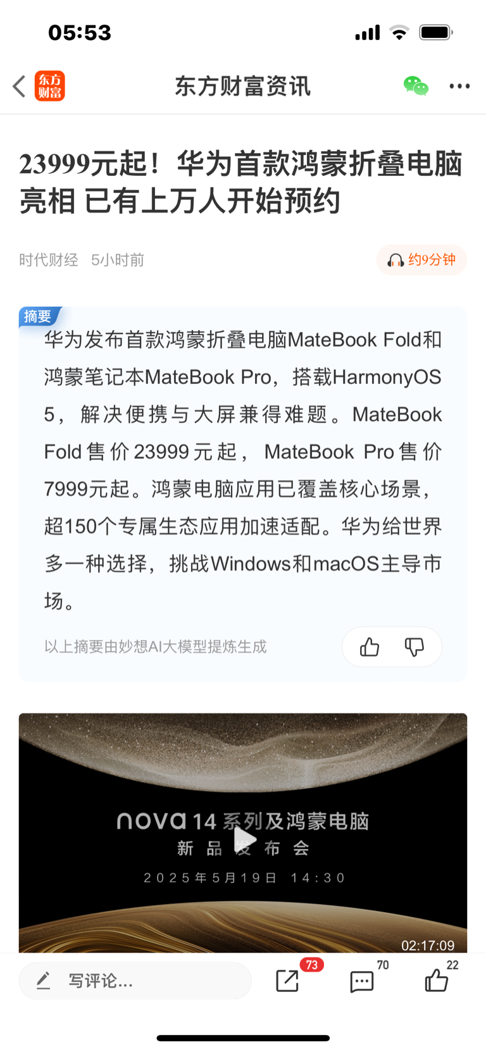Tap the 约9分钟 audio button
The height and width of the screenshot is (1052, 486).
(x=421, y=260)
